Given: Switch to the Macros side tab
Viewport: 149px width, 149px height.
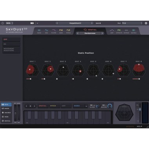Looking at the screenshot, I should pyautogui.click(x=6, y=113).
